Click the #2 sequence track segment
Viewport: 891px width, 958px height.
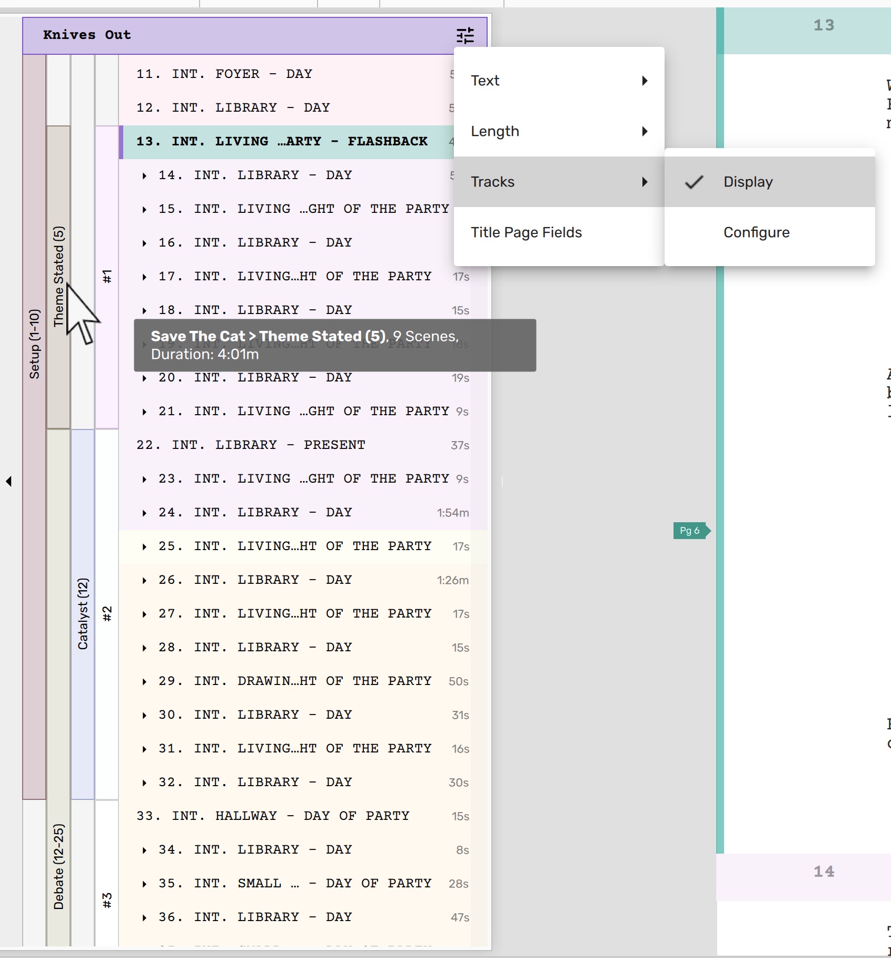[107, 614]
